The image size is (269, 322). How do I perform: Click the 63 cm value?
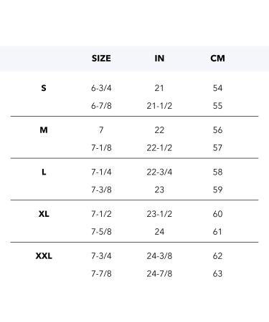click(217, 273)
